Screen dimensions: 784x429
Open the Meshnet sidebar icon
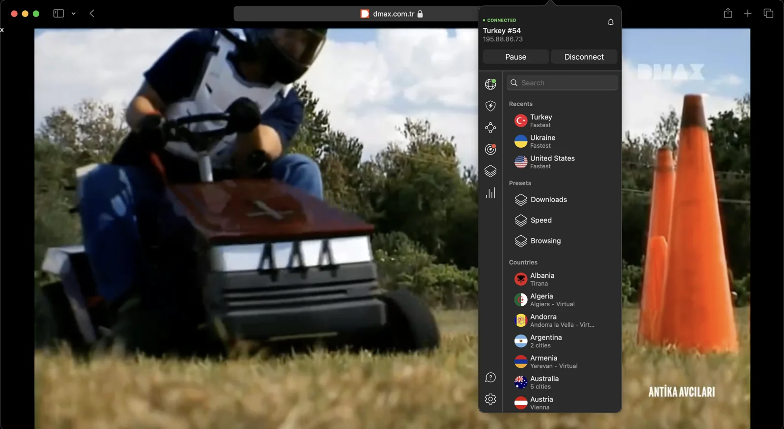[490, 128]
